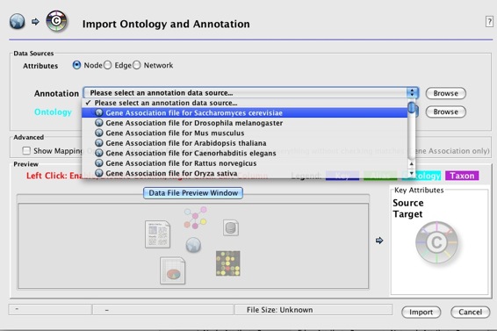Click the globe icon beside Saccharomyces cerevisiae
Viewport: 497px width, 331px height.
click(x=99, y=113)
